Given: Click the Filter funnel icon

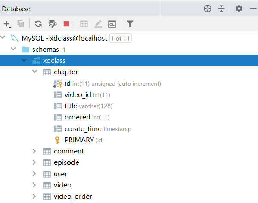Looking at the screenshot, I should point(130,24).
